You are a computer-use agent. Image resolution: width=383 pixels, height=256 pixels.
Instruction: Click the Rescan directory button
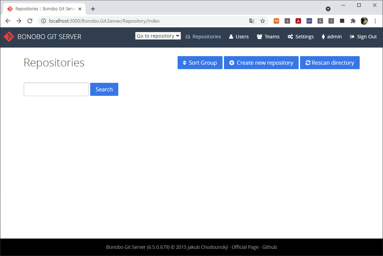pos(330,63)
